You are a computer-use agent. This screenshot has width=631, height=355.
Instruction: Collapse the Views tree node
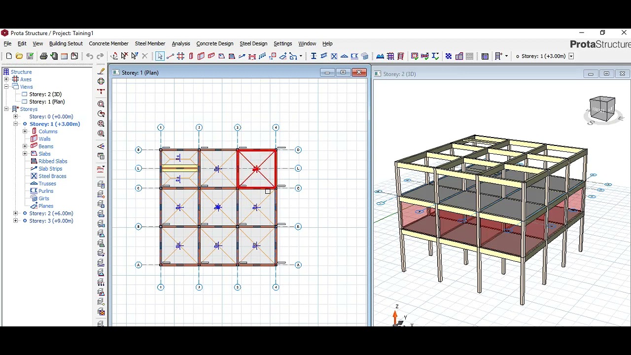(6, 87)
